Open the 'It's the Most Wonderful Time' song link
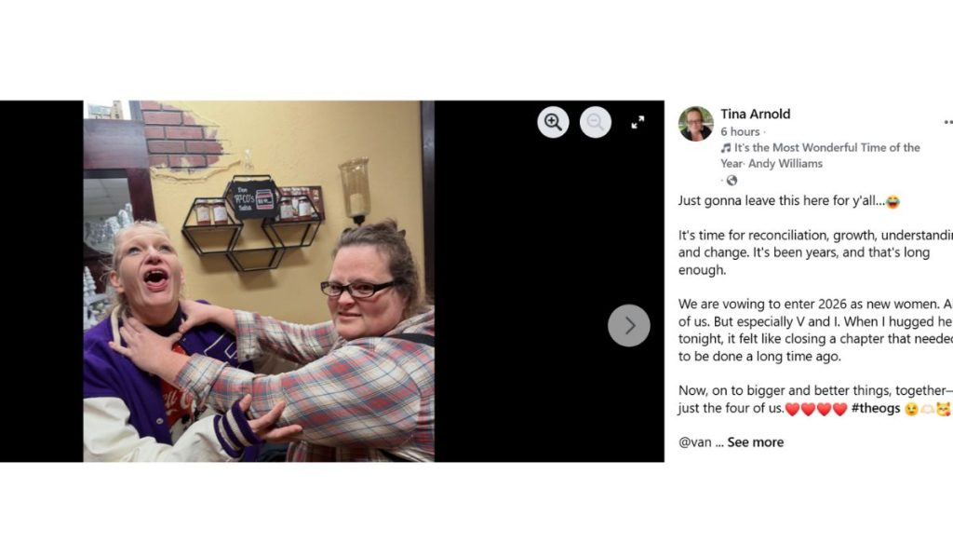 pos(821,156)
